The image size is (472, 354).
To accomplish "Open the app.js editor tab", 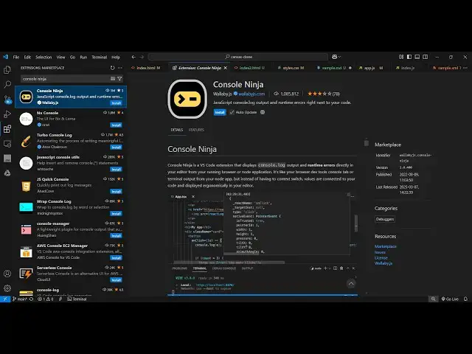I will pos(369,68).
